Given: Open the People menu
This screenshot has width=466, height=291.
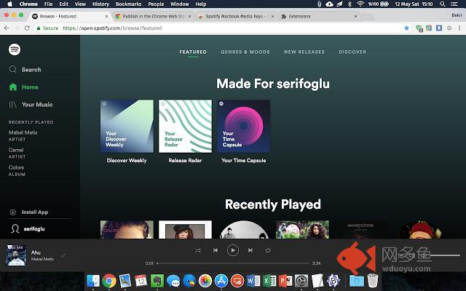Looking at the screenshot, I should 156,4.
